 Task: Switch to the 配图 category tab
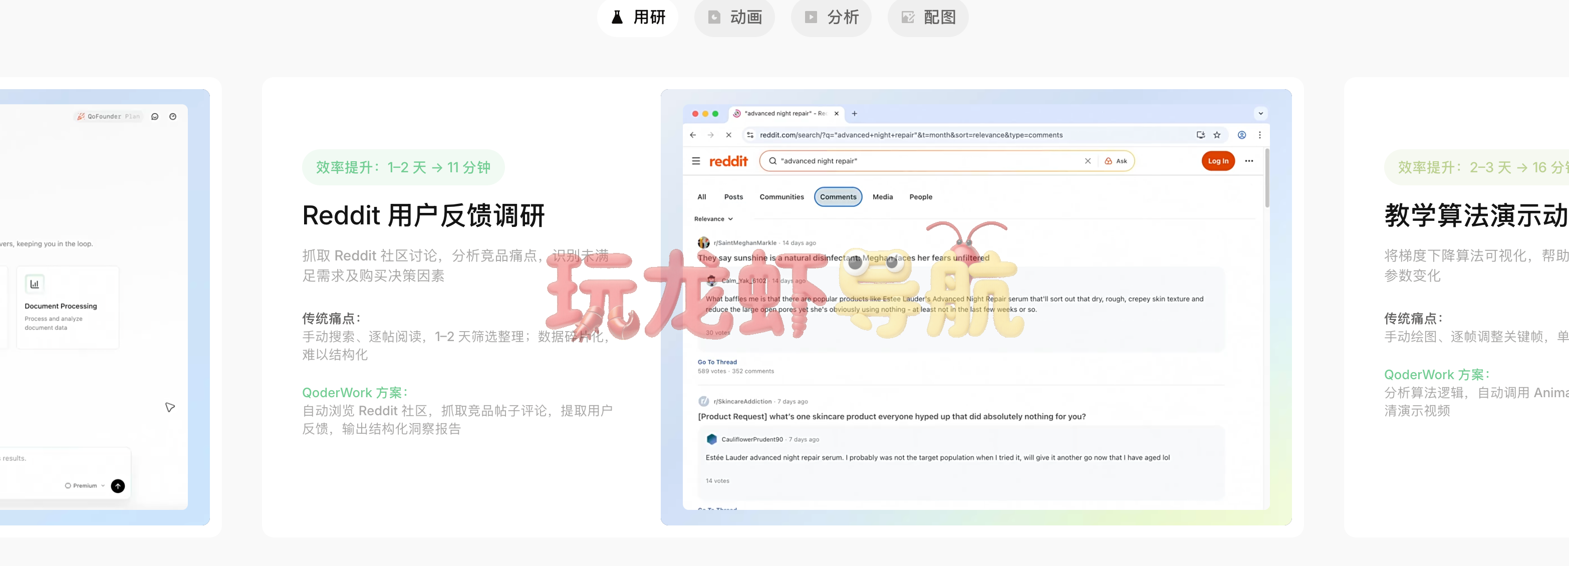click(x=928, y=17)
